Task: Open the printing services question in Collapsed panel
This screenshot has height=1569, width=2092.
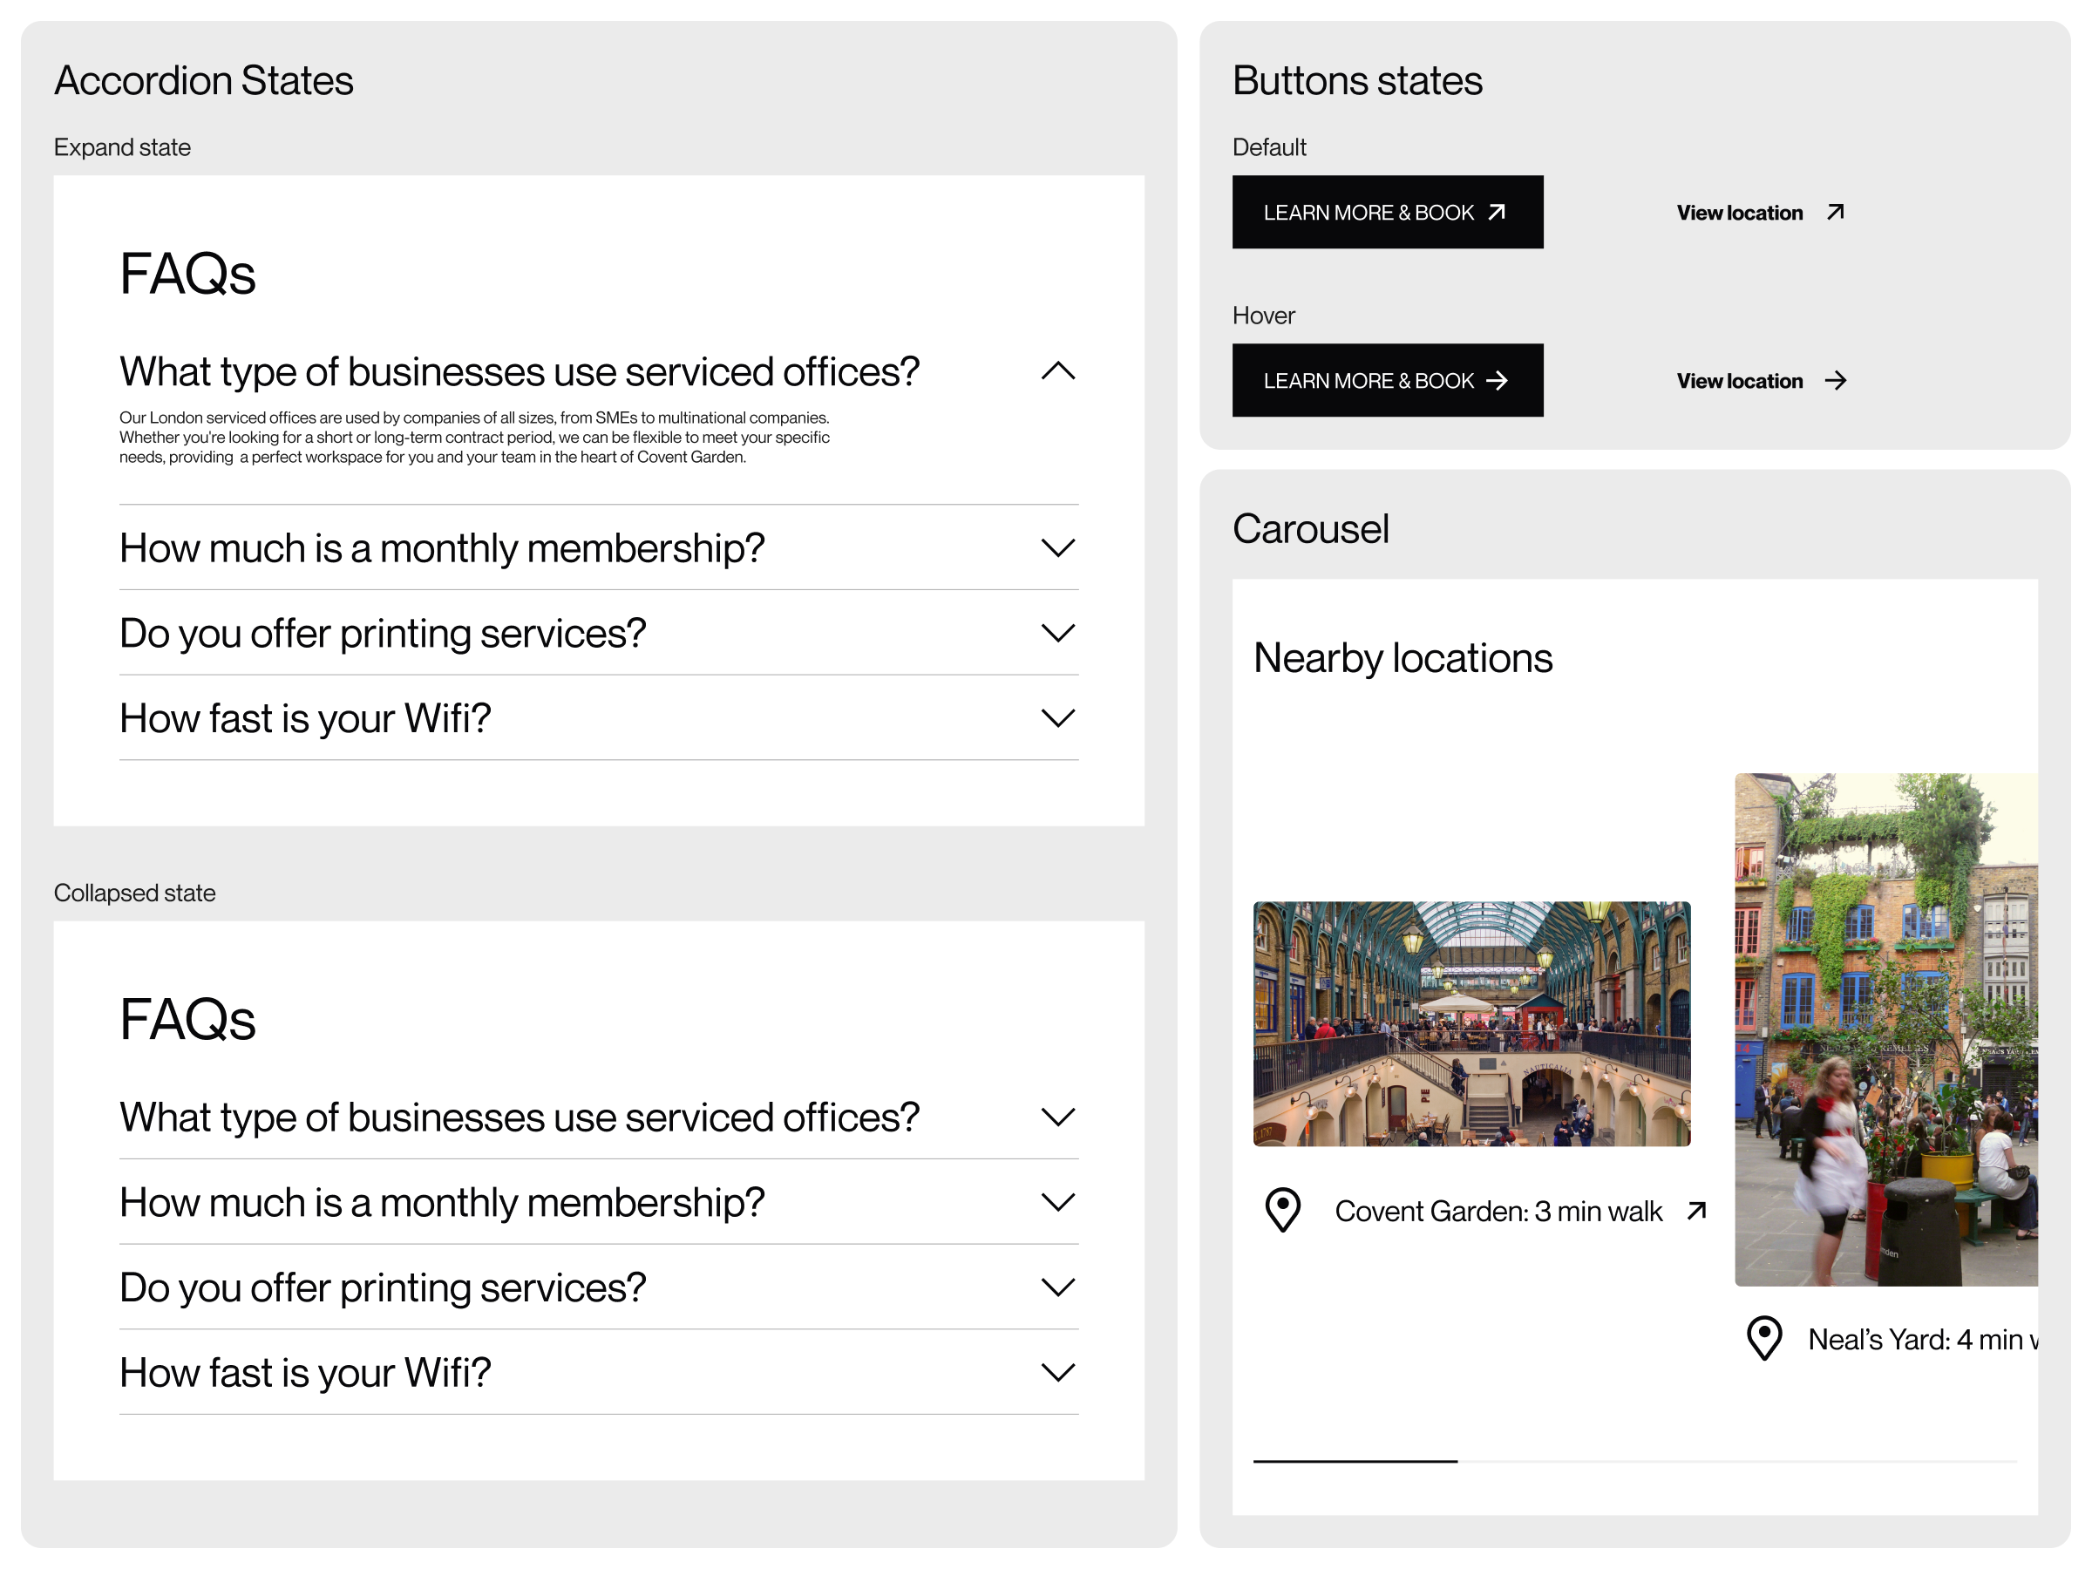Action: tap(1057, 1287)
